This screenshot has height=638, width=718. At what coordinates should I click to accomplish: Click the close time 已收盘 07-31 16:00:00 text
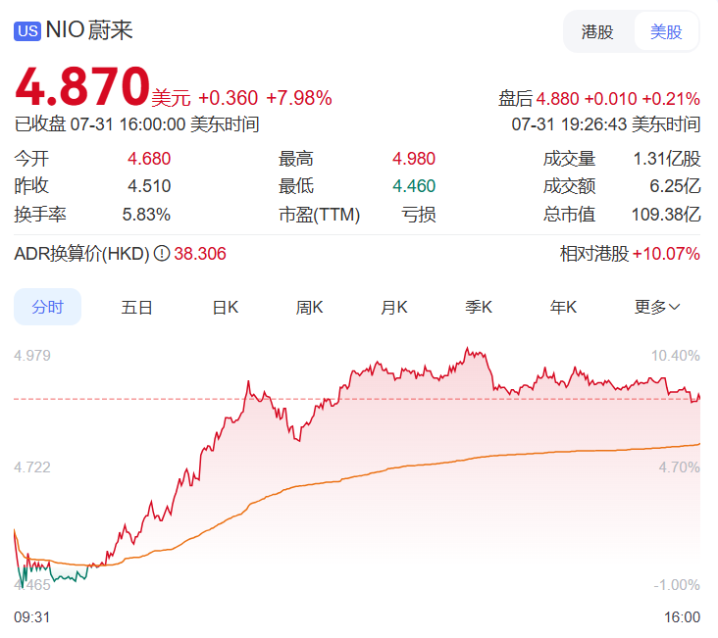click(136, 124)
